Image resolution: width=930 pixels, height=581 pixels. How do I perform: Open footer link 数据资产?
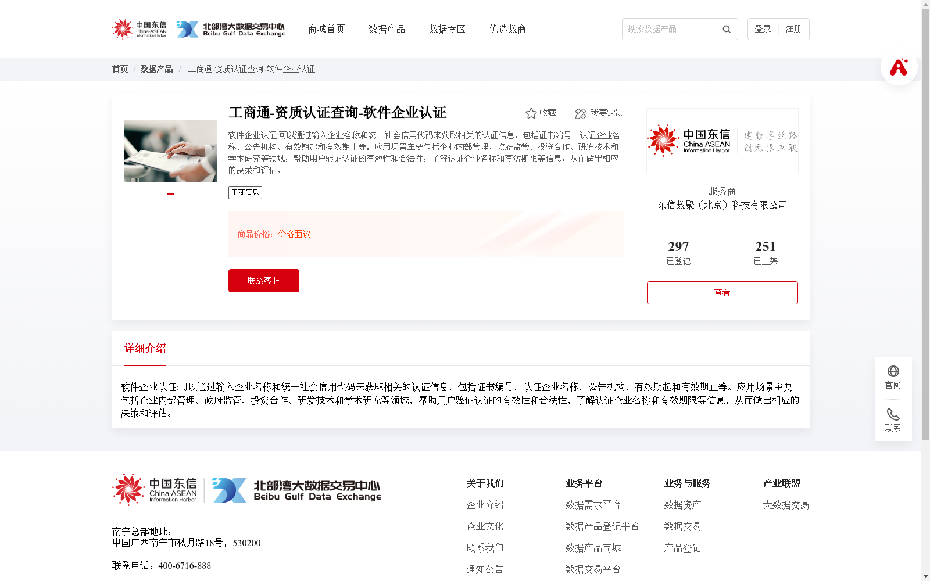682,505
